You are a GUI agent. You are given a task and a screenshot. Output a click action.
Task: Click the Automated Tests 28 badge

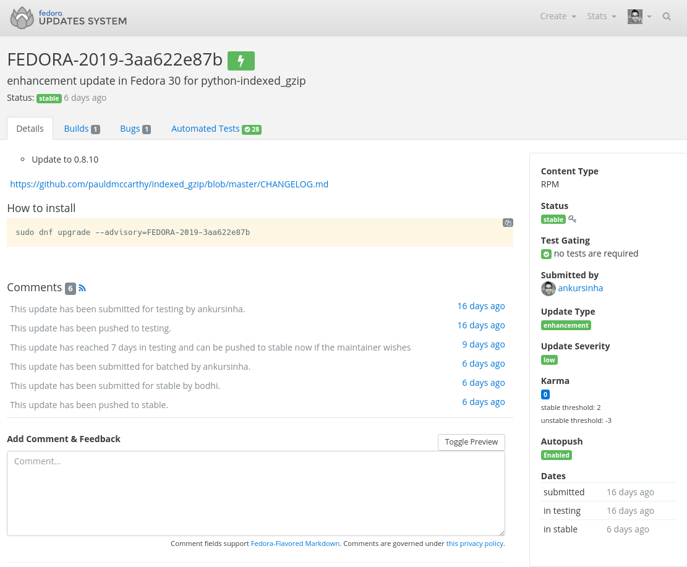[x=252, y=129]
